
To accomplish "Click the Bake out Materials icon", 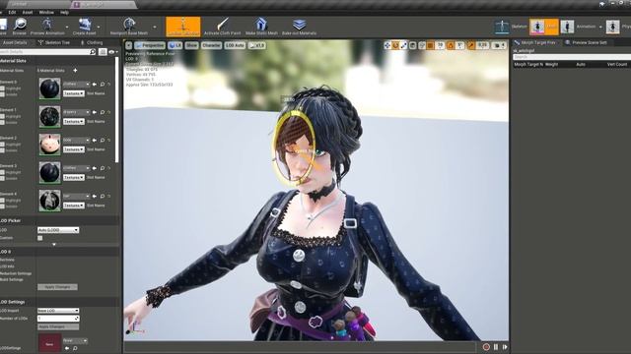I will (x=299, y=25).
